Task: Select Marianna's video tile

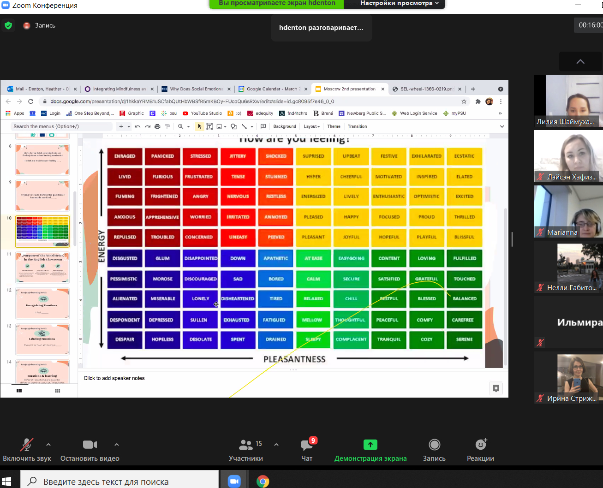Action: coord(568,212)
